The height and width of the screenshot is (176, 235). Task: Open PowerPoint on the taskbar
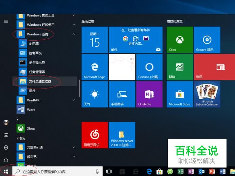click(x=212, y=172)
